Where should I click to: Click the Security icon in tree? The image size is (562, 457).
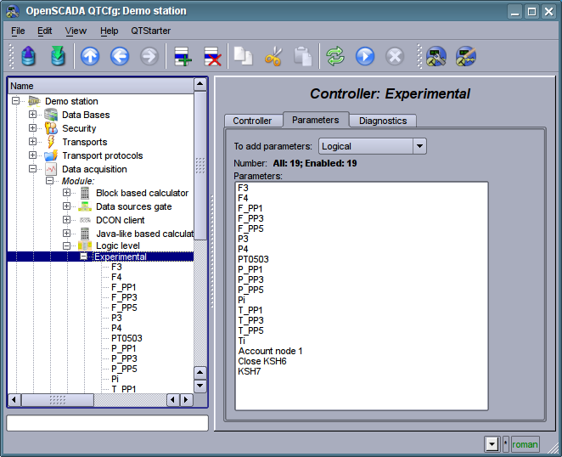51,128
